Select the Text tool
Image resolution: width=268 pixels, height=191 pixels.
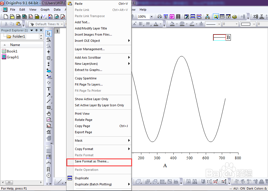point(49,89)
